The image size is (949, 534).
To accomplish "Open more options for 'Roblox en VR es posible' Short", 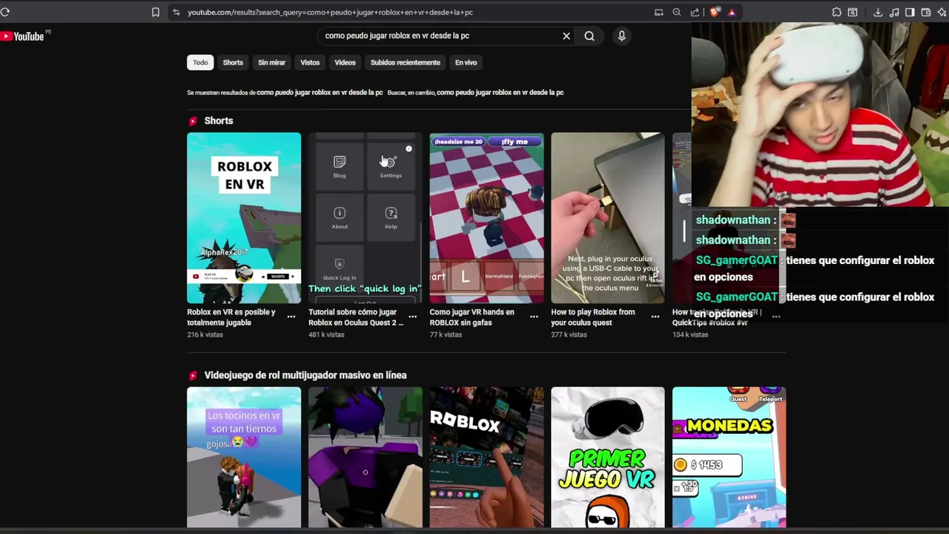I will [x=291, y=317].
